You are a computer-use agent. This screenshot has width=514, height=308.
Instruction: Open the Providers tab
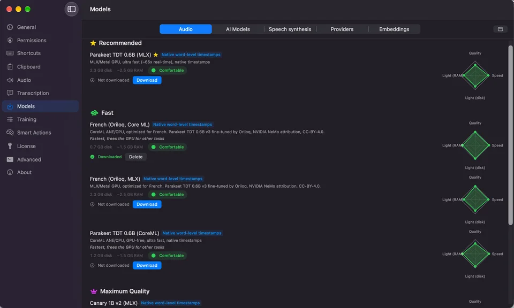pos(342,29)
